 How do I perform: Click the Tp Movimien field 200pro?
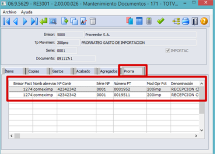coord(68,43)
